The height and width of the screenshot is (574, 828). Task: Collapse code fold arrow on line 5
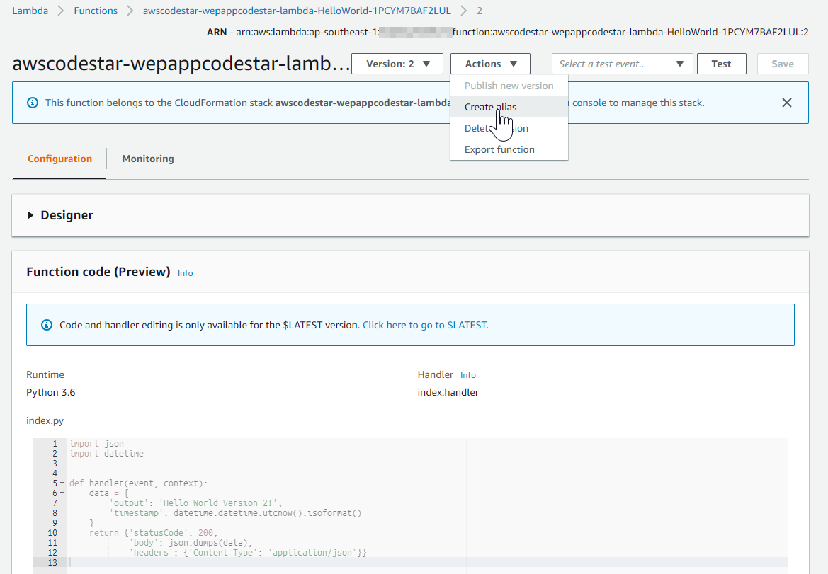click(62, 483)
